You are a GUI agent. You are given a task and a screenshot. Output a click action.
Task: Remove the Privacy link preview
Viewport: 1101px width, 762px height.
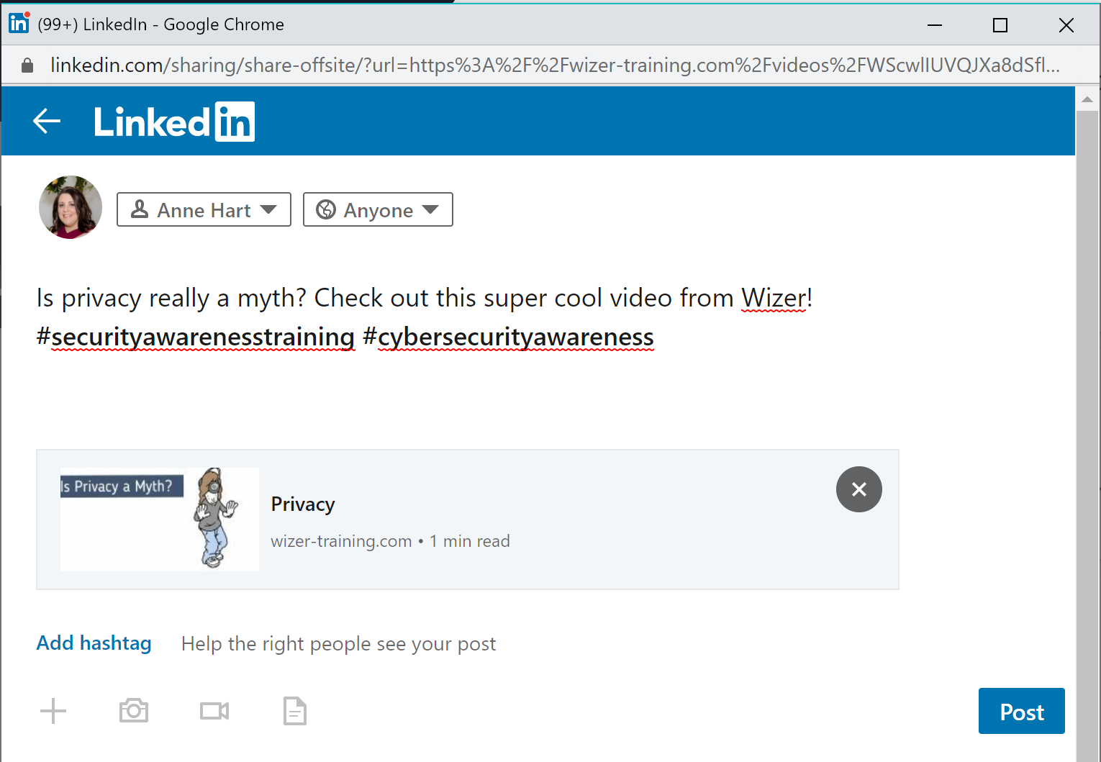(x=859, y=489)
